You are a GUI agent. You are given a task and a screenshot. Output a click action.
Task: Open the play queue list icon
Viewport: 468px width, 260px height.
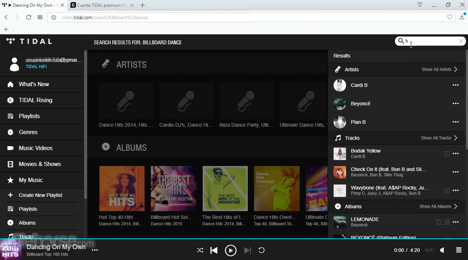click(x=459, y=250)
